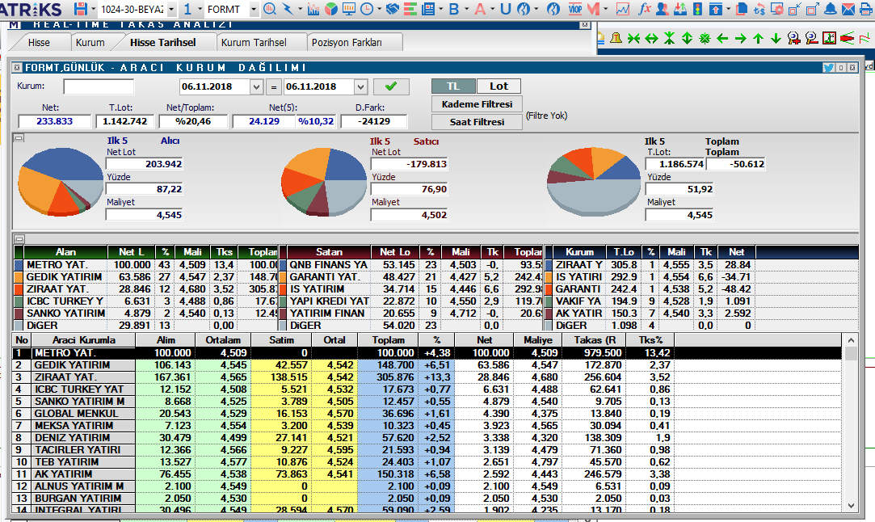875x522 pixels.
Task: Click the Kademe Filtresi button
Action: pyautogui.click(x=477, y=104)
